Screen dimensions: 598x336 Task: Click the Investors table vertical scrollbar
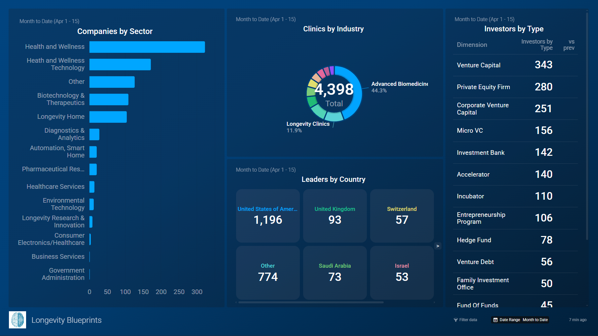(x=587, y=125)
